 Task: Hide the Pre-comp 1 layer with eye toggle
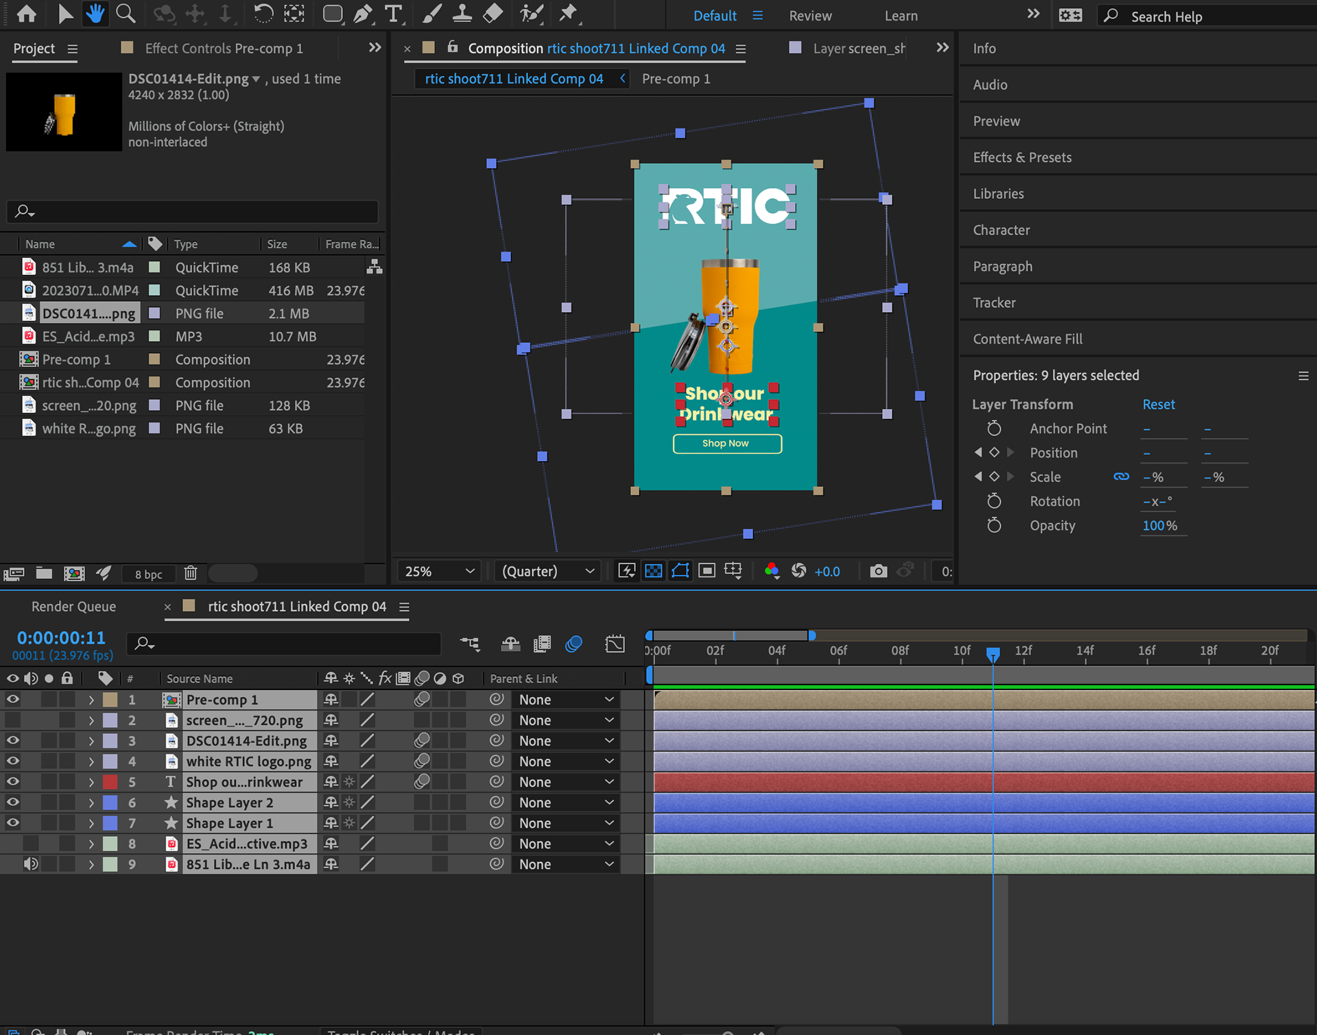coord(13,700)
